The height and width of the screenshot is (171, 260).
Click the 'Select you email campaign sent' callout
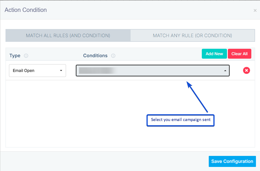point(180,120)
